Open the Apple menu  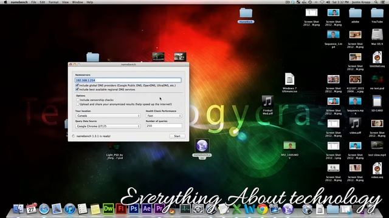pyautogui.click(x=5, y=2)
